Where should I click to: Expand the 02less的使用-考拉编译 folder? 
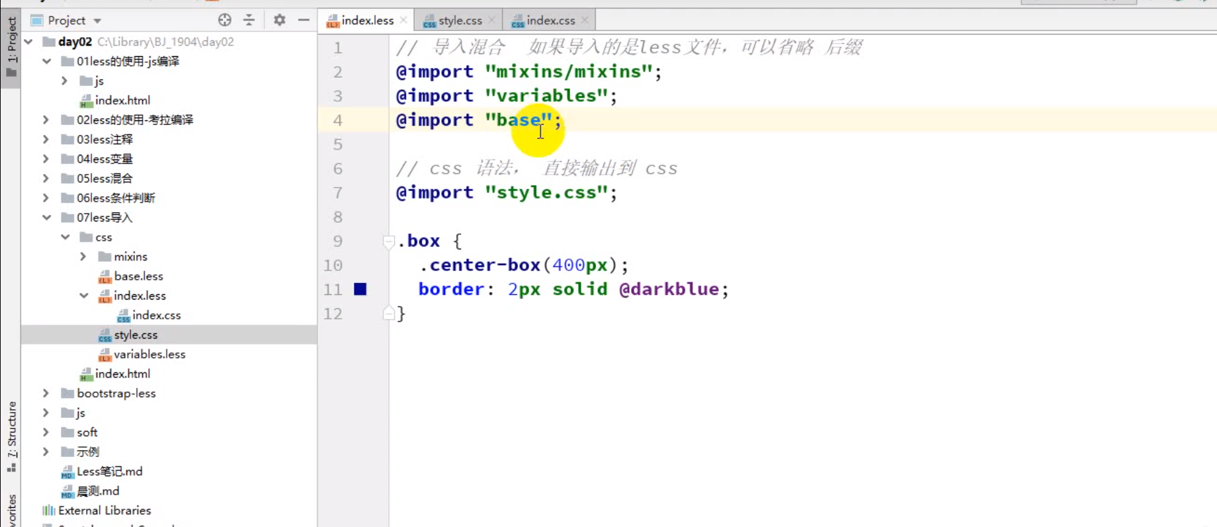point(46,120)
